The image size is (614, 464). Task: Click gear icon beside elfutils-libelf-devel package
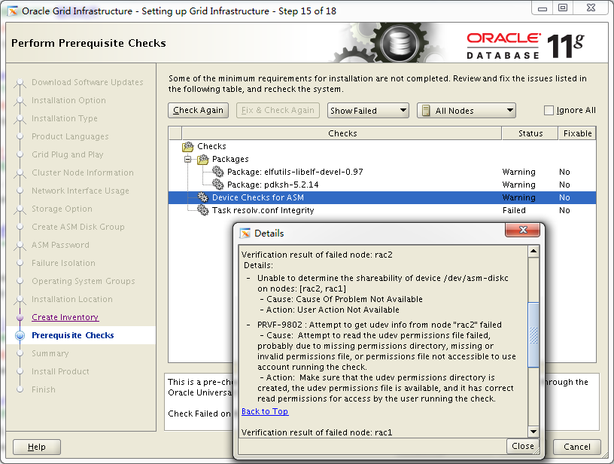217,172
